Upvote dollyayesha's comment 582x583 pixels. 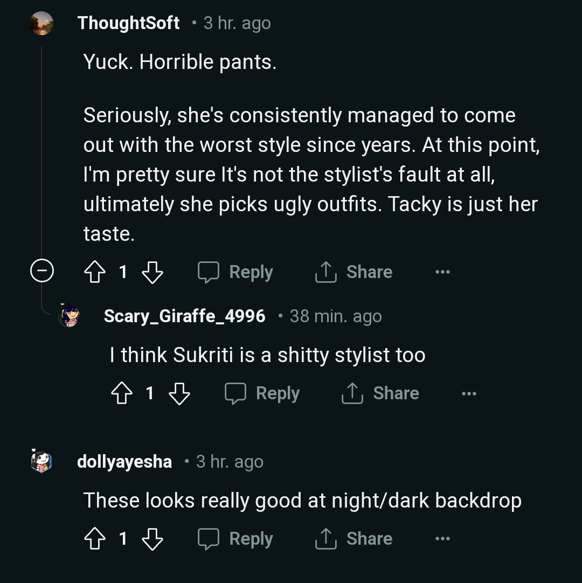coord(95,539)
